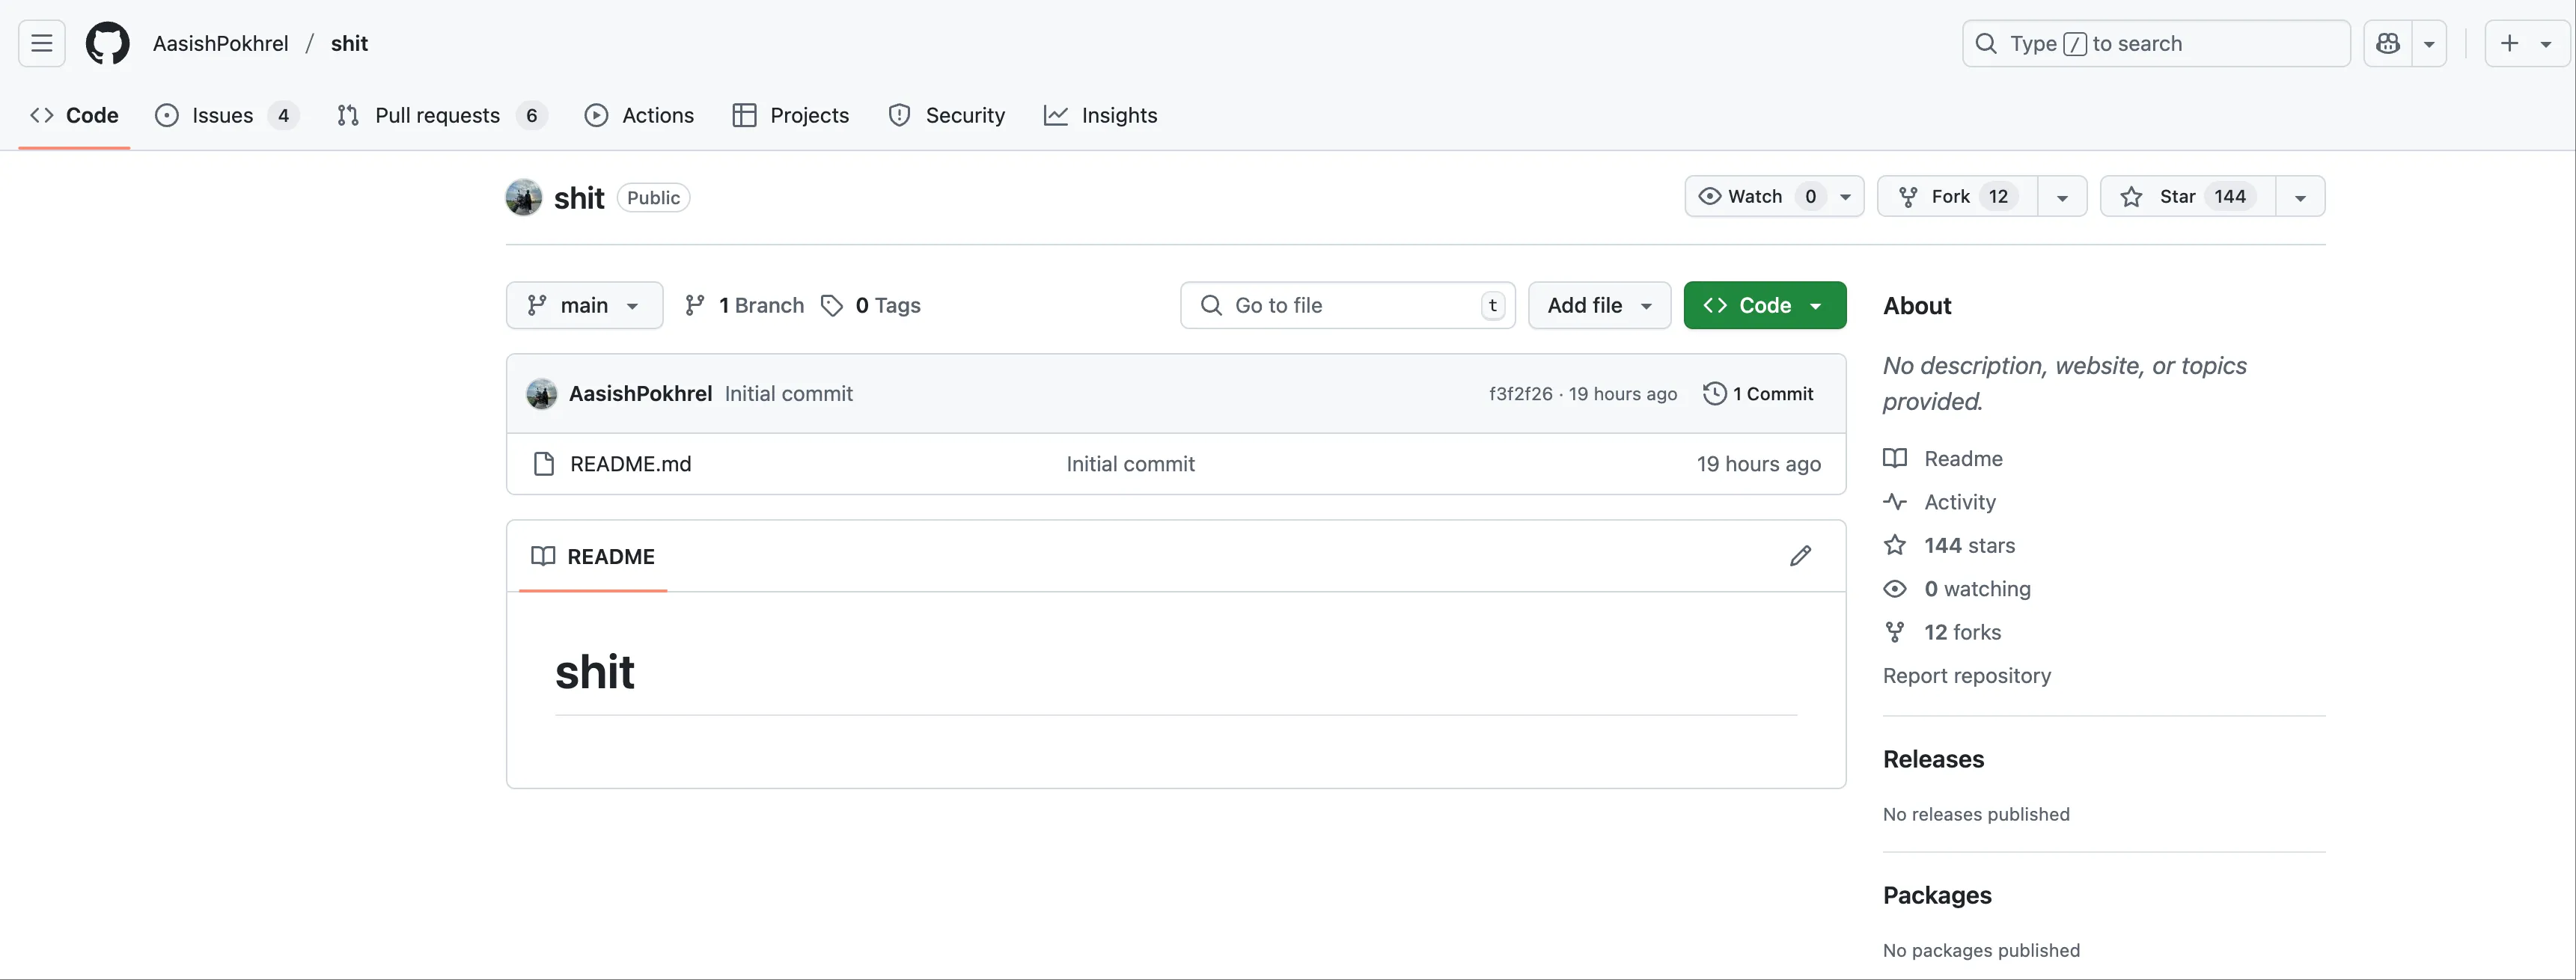Viewport: 2576px width, 980px height.
Task: Open the Readme link in About
Action: pos(1943,458)
